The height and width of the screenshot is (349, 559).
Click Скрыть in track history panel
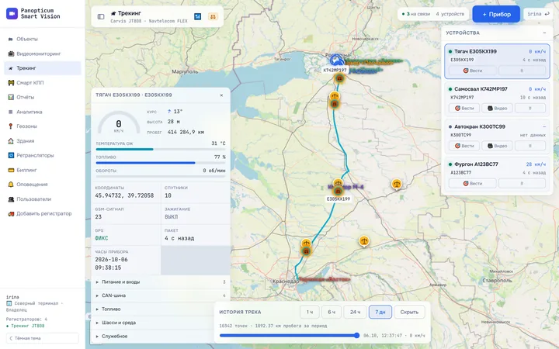click(x=409, y=312)
